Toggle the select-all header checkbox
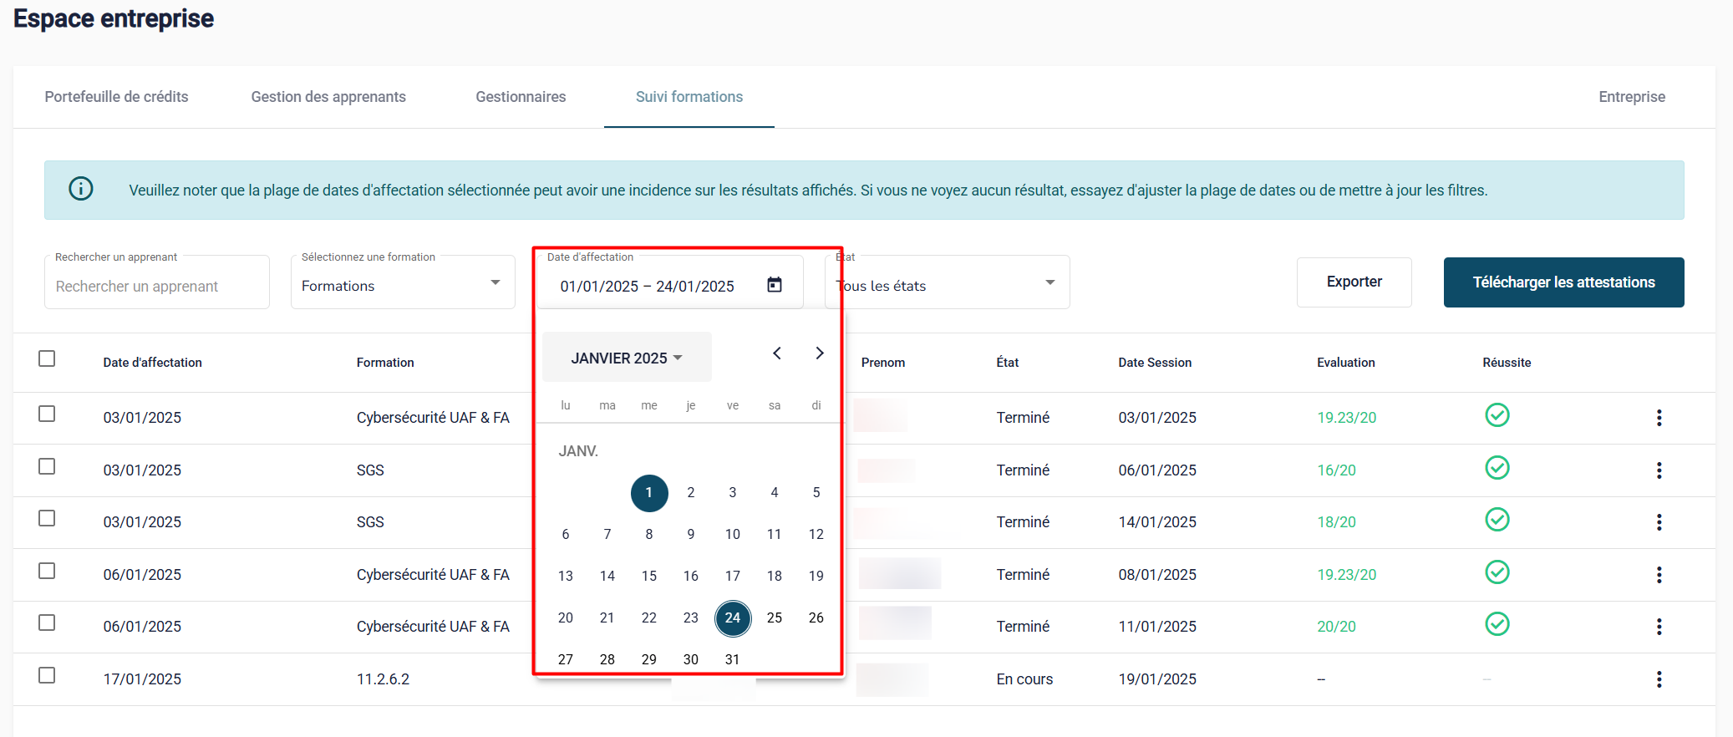The image size is (1733, 737). click(47, 358)
